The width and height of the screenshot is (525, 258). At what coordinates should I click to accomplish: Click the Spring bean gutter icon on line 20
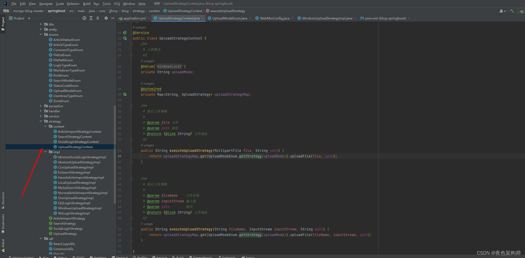(x=125, y=33)
